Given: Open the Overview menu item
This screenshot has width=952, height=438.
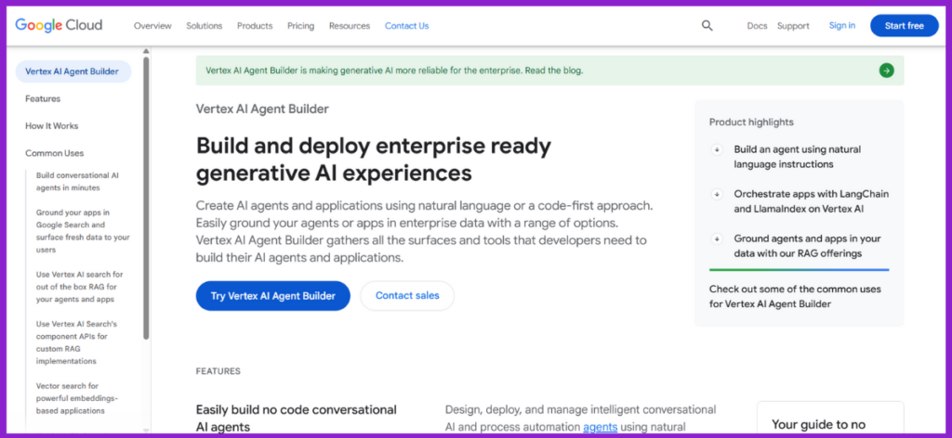Looking at the screenshot, I should [x=152, y=26].
